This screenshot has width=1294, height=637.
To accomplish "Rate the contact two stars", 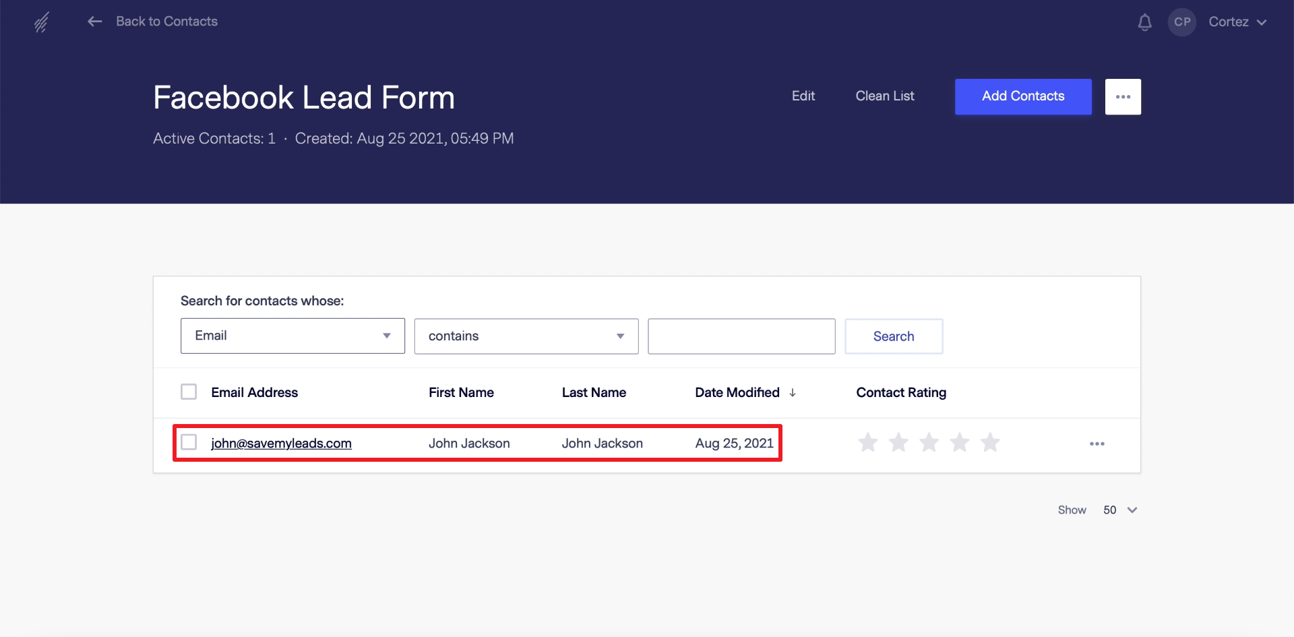I will click(x=898, y=442).
